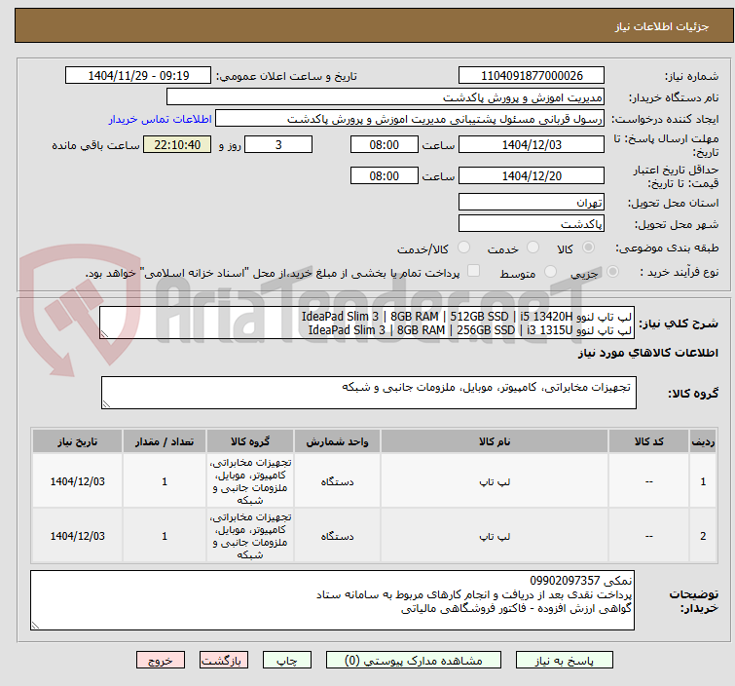Open اطلاعات تماس خریدار link
735x686 pixels.
pyautogui.click(x=161, y=119)
